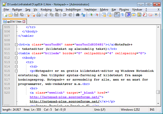Click the Unix (LF) status bar field

tap(106, 110)
